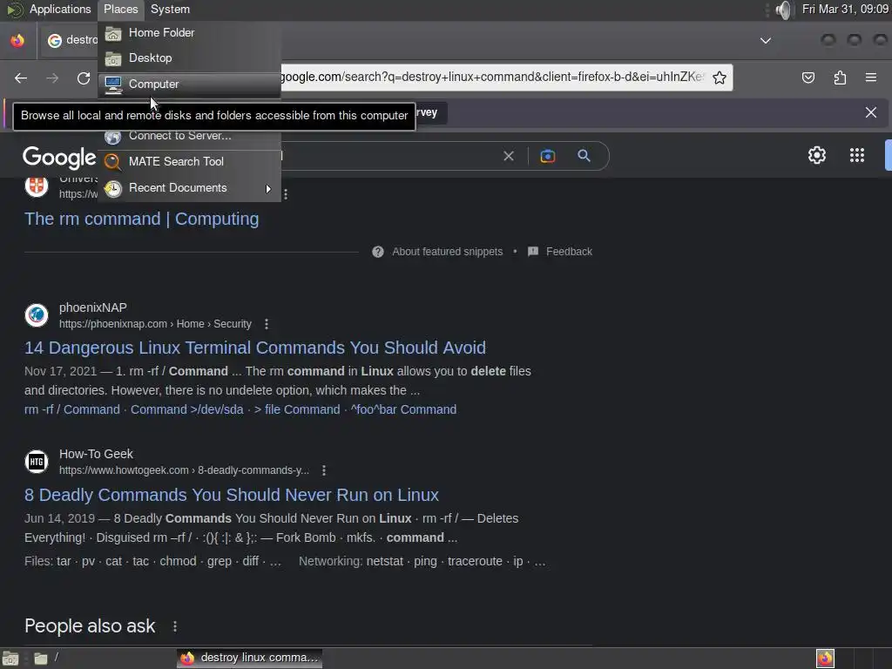Close the Places menu in the panel
The image size is (892, 669).
120,9
